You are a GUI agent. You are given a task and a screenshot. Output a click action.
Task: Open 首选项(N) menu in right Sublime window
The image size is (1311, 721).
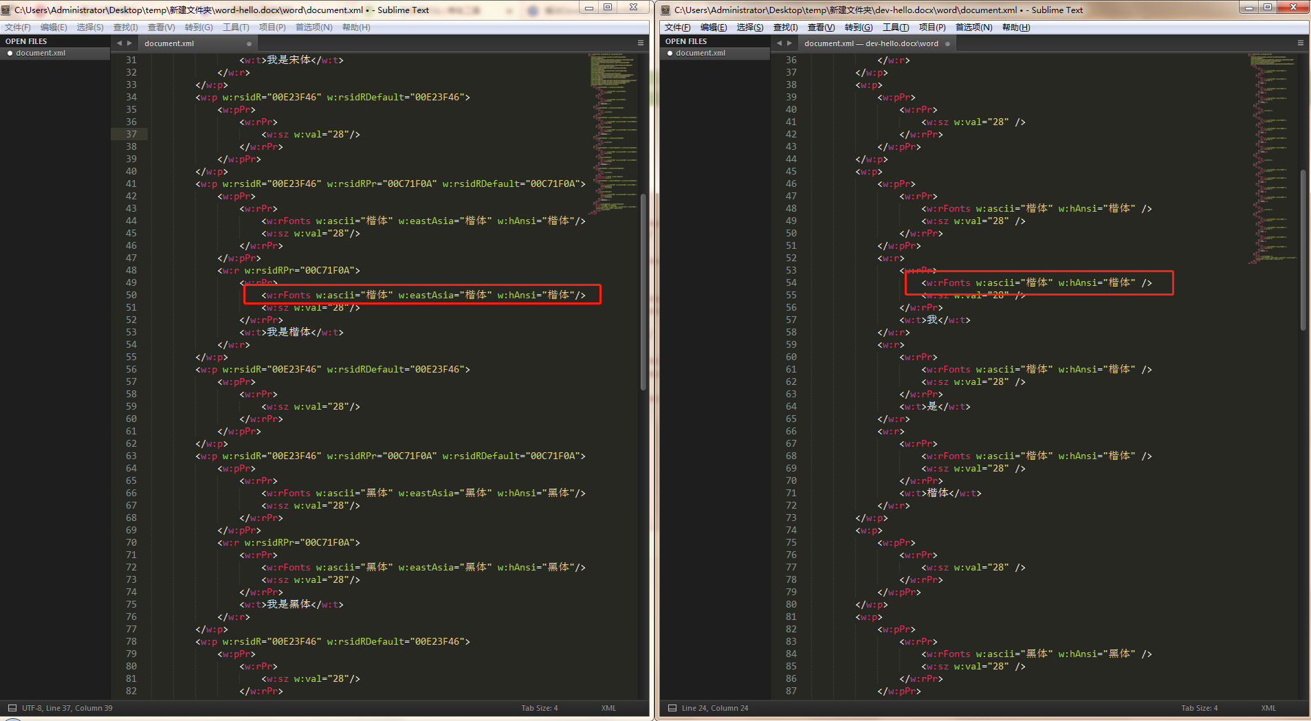(974, 27)
